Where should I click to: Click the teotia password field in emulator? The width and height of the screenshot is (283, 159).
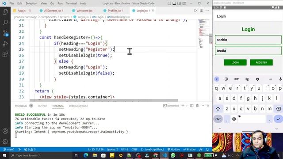pyautogui.click(x=248, y=51)
